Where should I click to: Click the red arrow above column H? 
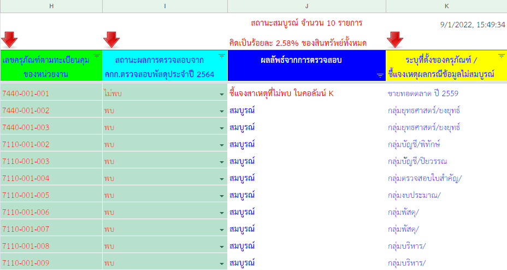(10, 39)
